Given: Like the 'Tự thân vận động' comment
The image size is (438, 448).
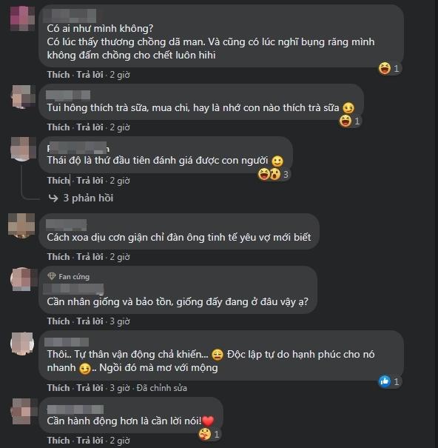Looking at the screenshot, I should pyautogui.click(x=58, y=388).
